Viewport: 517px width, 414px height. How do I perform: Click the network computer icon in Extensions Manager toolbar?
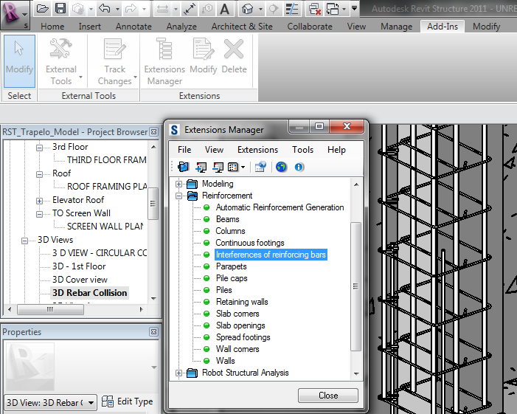[260, 167]
